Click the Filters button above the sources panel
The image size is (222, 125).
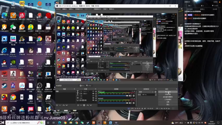coord(89,86)
